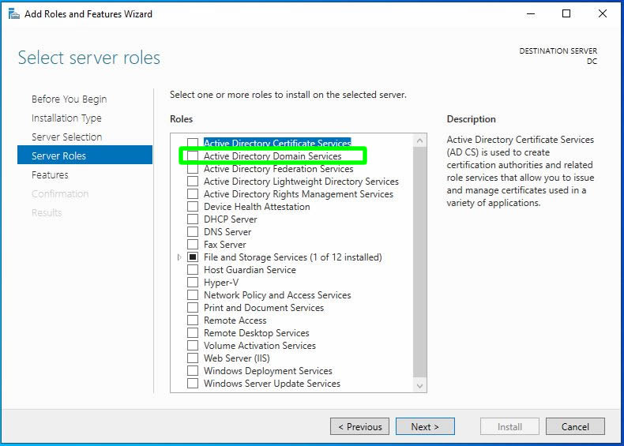
Task: Switch to Server Selection step
Action: coord(66,137)
